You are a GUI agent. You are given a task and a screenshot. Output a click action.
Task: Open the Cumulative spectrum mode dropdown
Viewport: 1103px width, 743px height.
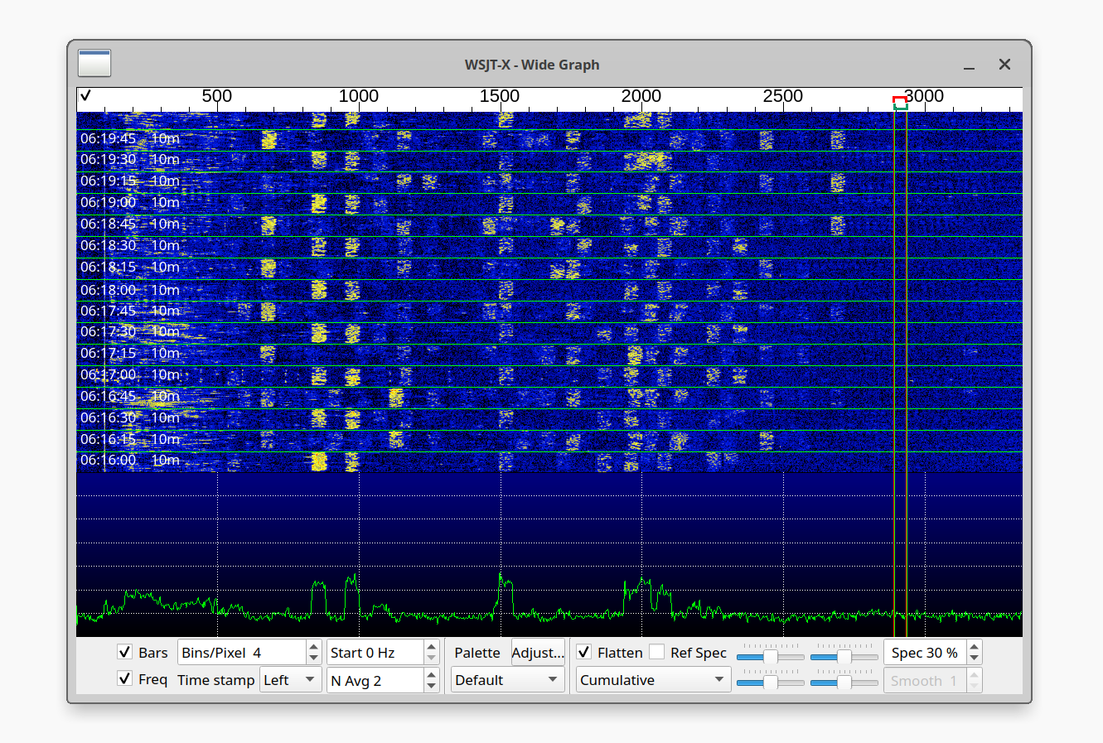[x=652, y=680]
